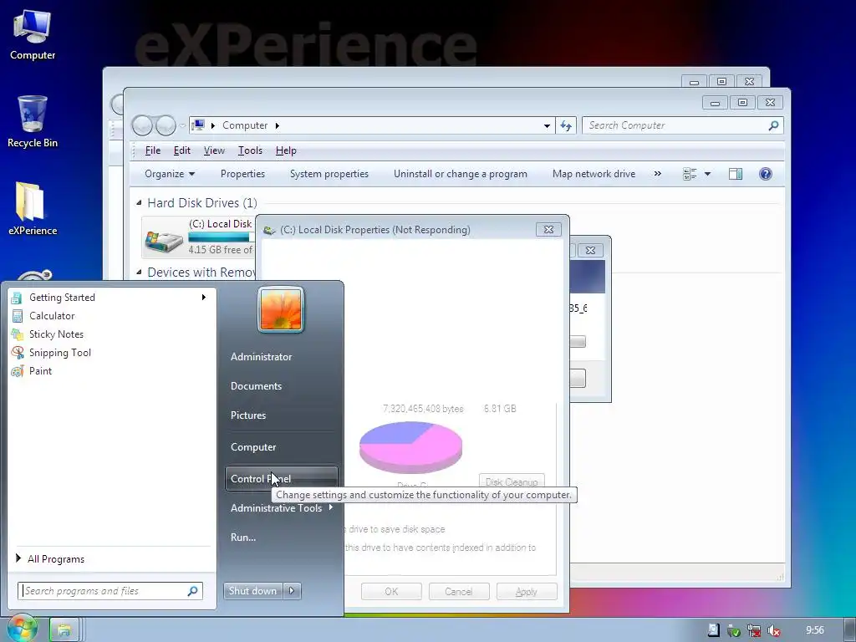Image resolution: width=856 pixels, height=642 pixels.
Task: Click the Show desktop strip at taskbar end
Action: tap(850, 630)
